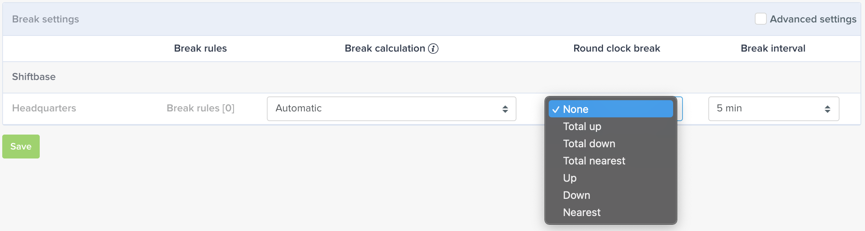The image size is (865, 231).
Task: Click the Advanced settings label text
Action: tap(813, 19)
